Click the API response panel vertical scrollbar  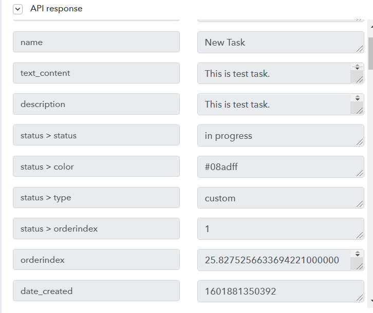pyautogui.click(x=370, y=161)
